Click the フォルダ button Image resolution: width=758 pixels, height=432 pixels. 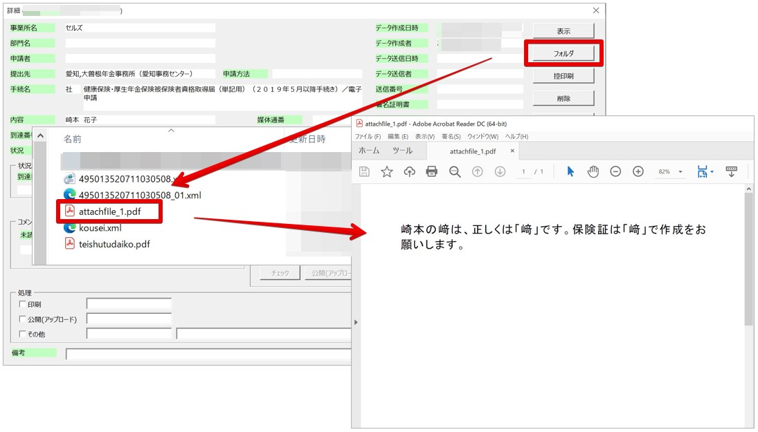coord(563,53)
